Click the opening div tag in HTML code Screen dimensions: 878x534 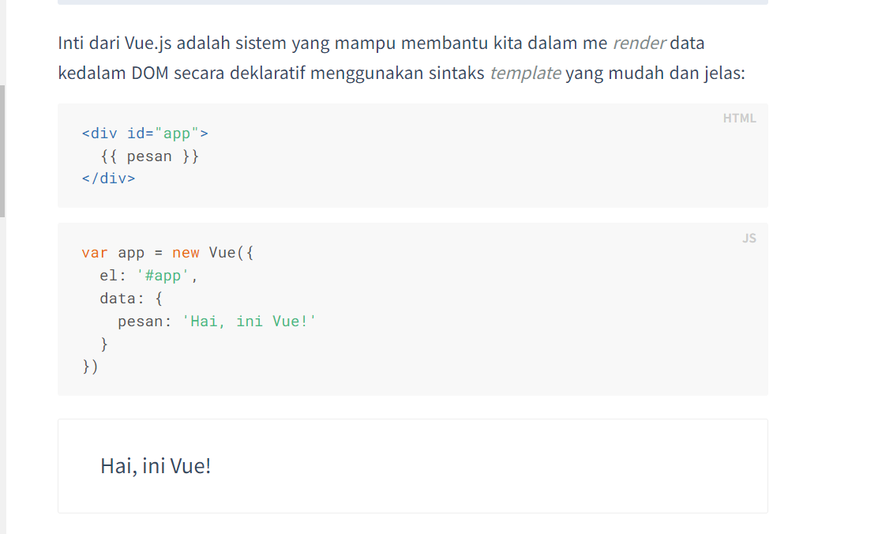144,133
